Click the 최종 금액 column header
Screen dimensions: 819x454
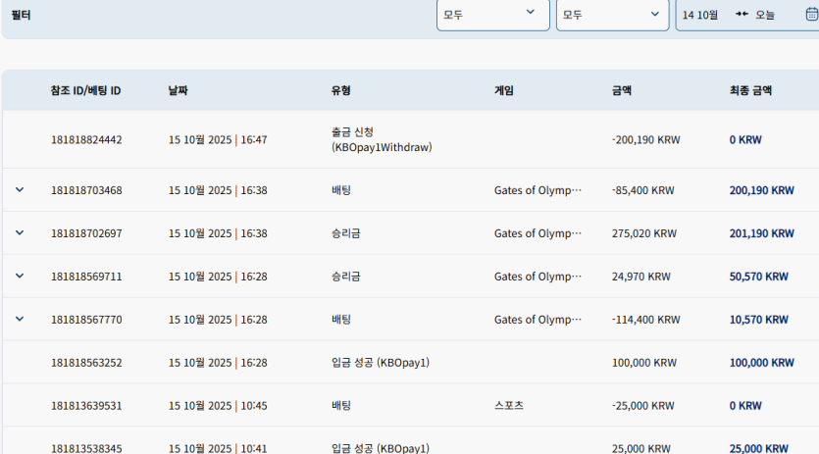750,90
